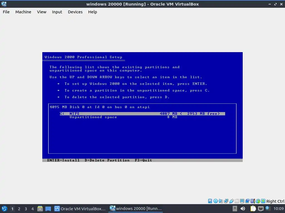Switch to workspace 2
The width and height of the screenshot is (285, 213).
tap(19, 209)
